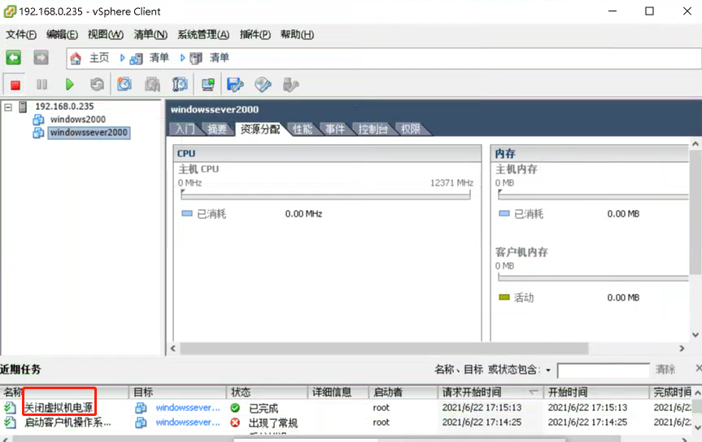Image resolution: width=702 pixels, height=442 pixels.
Task: Open windowssever… target link in 启动客户机 row
Action: pyautogui.click(x=188, y=422)
